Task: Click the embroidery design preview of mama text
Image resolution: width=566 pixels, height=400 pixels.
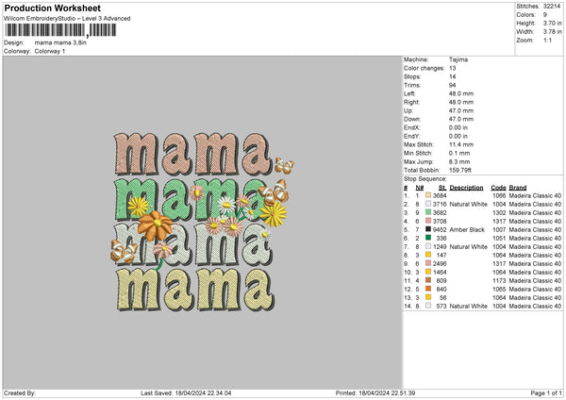Action: tap(202, 222)
